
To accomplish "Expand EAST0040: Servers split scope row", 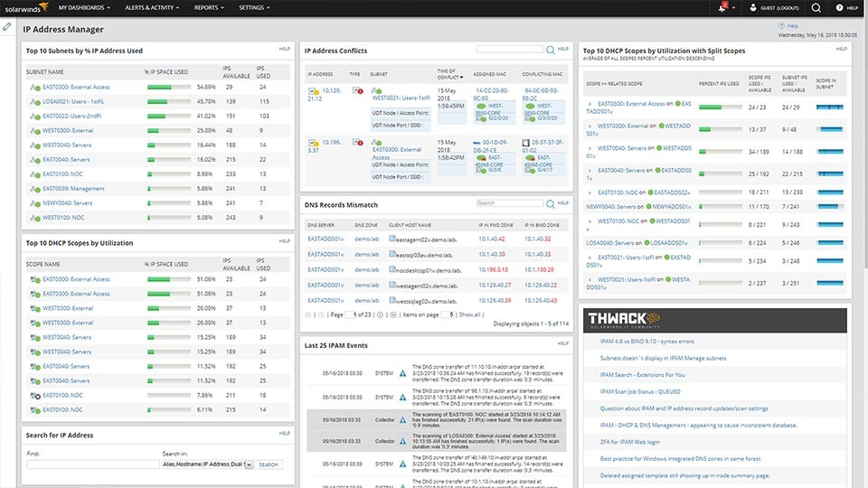I will click(590, 171).
